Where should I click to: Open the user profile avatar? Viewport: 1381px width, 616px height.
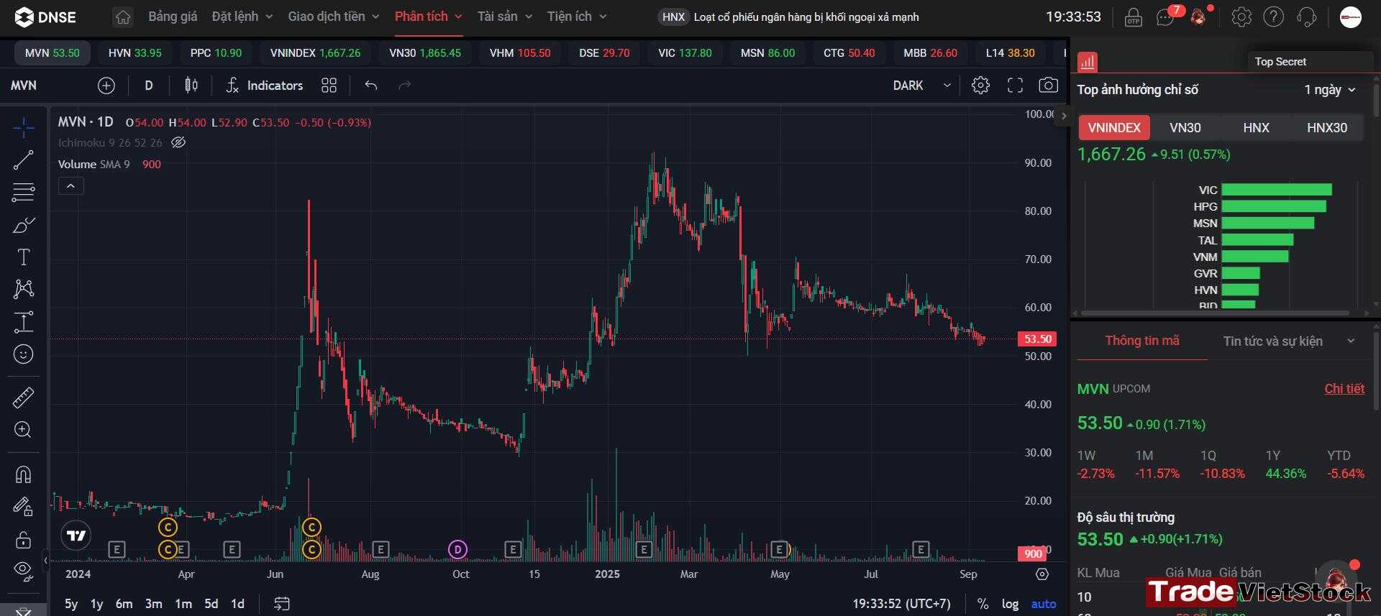pos(1351,17)
